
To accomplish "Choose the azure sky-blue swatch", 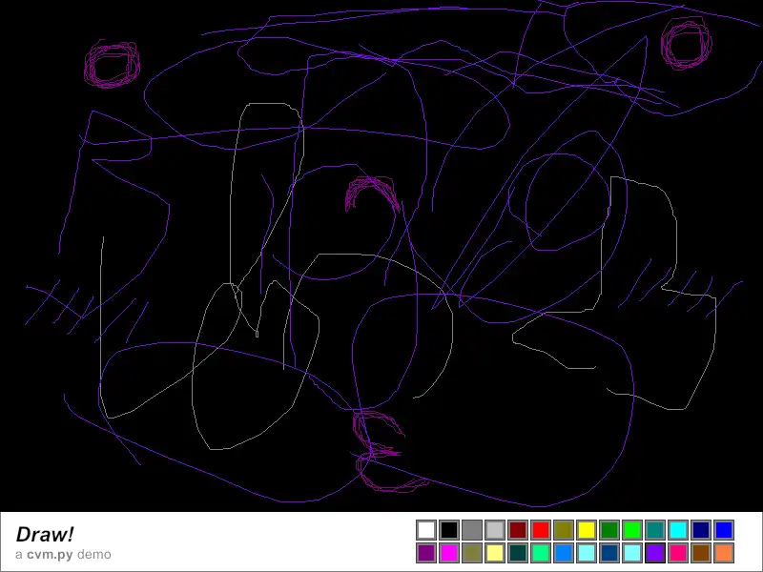I will click(x=564, y=553).
